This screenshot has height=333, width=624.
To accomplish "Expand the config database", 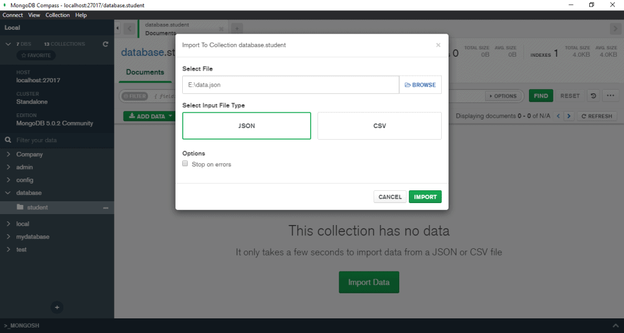I will tap(8, 180).
